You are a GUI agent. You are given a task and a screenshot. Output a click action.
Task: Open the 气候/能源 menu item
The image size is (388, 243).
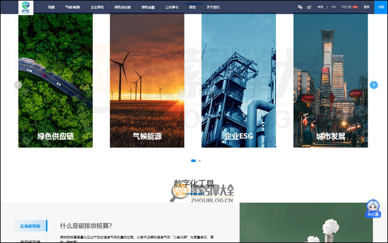point(72,7)
